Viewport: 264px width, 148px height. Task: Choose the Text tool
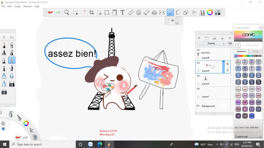[x=122, y=12]
